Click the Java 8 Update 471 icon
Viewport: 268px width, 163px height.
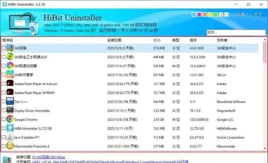[x=10, y=137]
